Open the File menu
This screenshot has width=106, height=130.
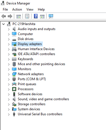pyautogui.click(x=5, y=9)
